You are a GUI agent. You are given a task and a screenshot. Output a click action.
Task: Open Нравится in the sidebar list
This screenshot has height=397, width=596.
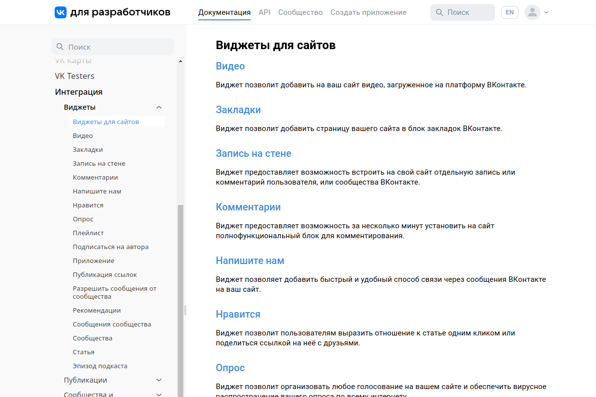point(88,205)
